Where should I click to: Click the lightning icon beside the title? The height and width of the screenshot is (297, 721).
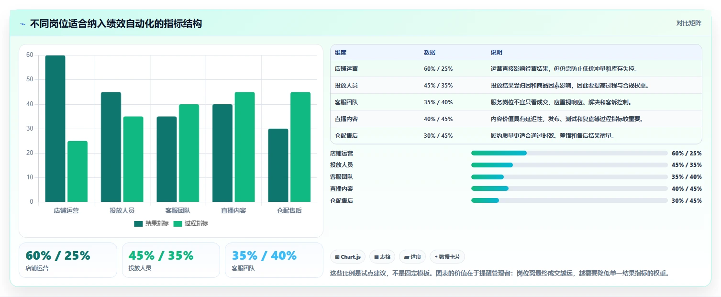(23, 24)
